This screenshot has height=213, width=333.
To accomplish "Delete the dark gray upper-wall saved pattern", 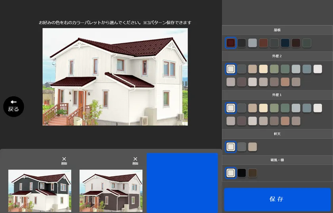I will click(x=64, y=161).
